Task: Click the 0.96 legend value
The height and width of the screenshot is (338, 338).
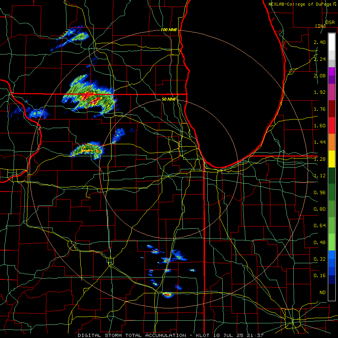Action: (320, 193)
